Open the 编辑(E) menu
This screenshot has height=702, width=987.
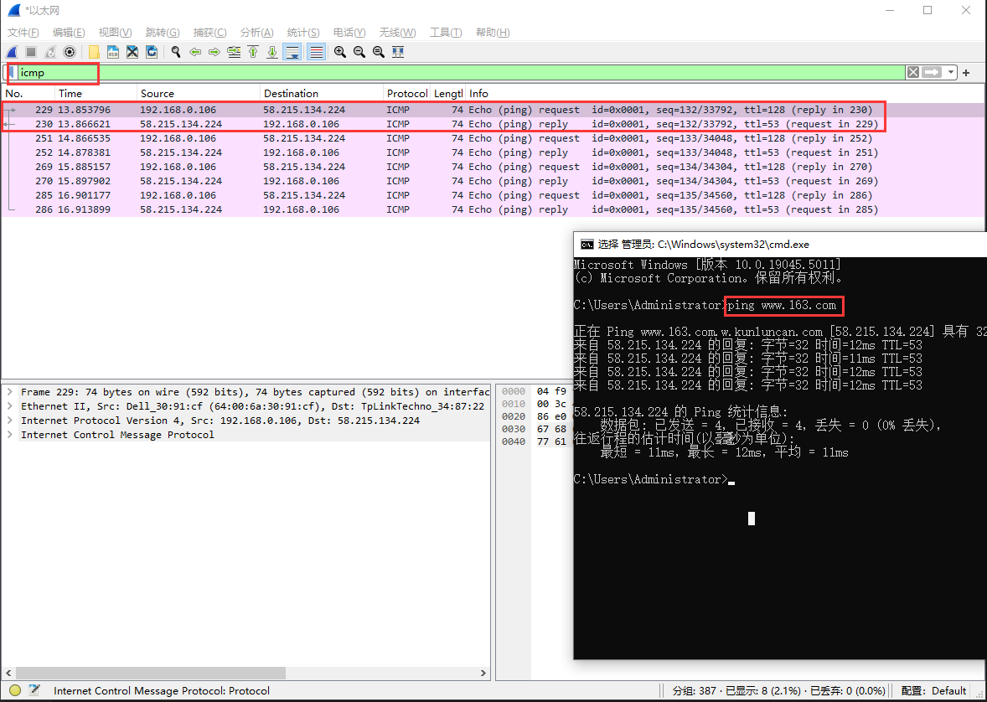(69, 32)
